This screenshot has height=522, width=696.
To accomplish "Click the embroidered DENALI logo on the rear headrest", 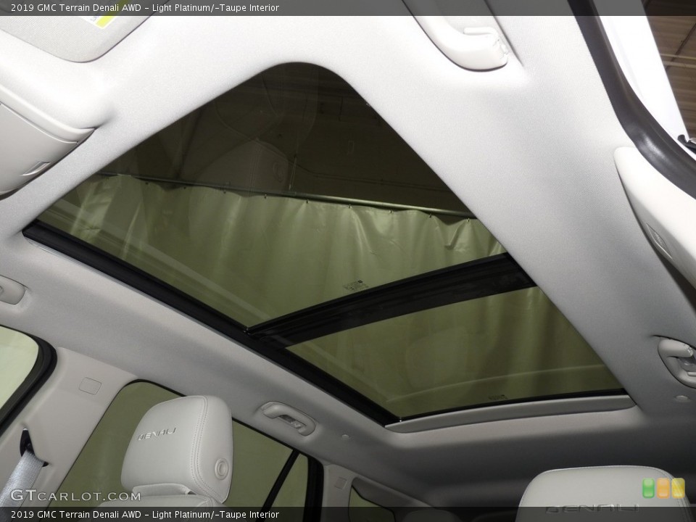I will click(x=157, y=434).
